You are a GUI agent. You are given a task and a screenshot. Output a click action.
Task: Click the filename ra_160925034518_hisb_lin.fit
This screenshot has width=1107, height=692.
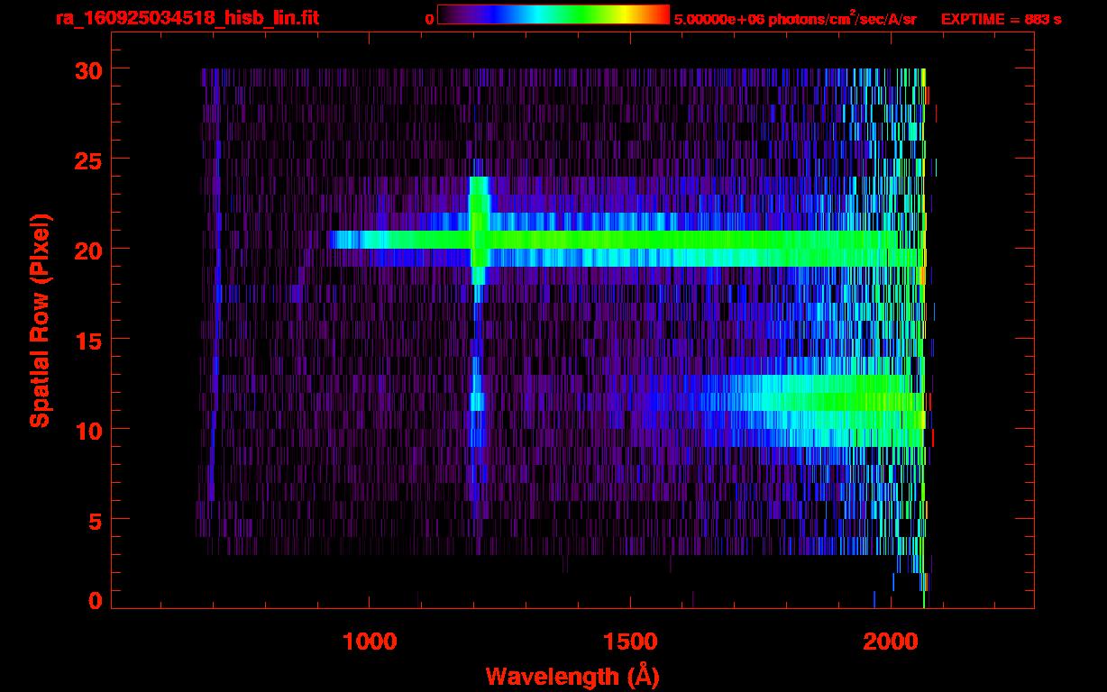pos(187,18)
